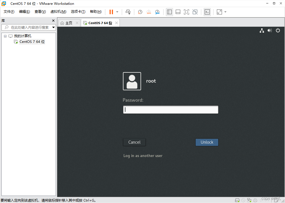
Task: Close the 主页 tab
Action: pos(77,23)
